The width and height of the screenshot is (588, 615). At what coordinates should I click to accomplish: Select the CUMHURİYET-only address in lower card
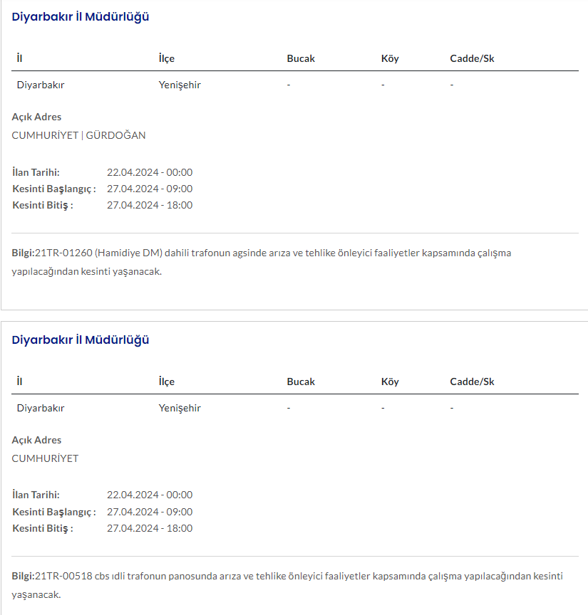tap(45, 458)
